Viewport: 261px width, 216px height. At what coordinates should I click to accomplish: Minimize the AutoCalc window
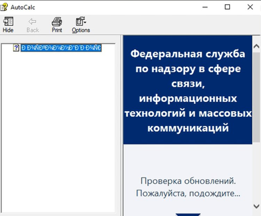coord(205,7)
